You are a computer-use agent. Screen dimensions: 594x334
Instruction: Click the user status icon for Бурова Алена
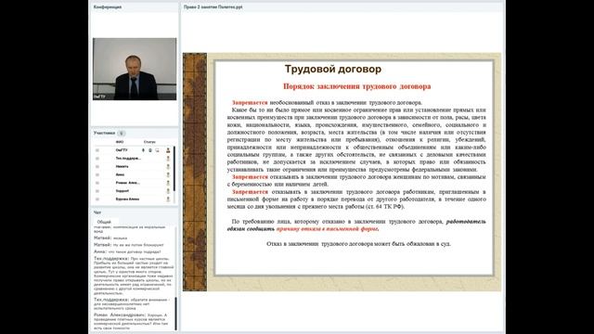168,199
